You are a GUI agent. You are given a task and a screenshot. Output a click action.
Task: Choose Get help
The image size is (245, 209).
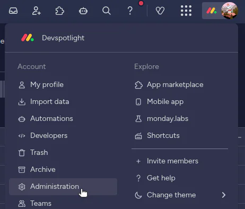[x=161, y=178]
